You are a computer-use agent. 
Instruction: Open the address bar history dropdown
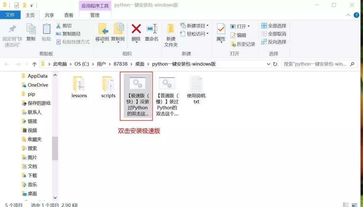point(269,64)
